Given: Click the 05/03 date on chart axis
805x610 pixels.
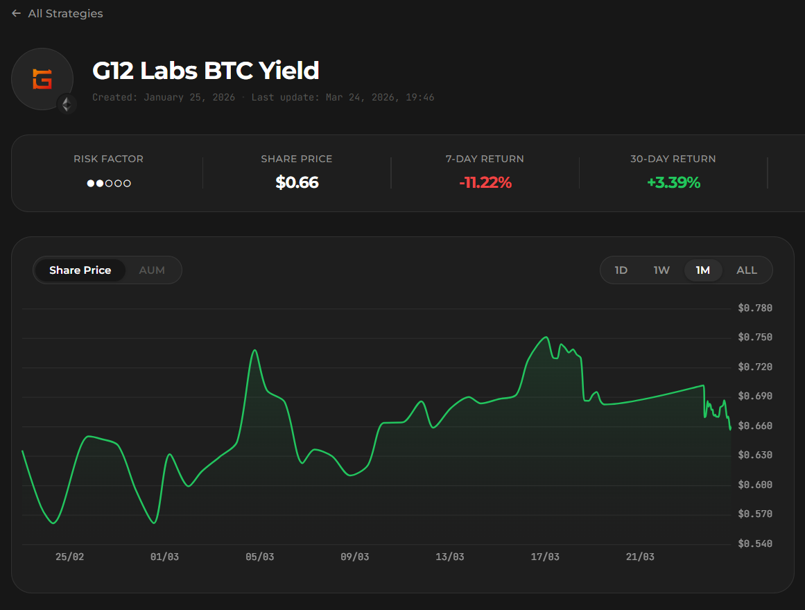Looking at the screenshot, I should [259, 557].
